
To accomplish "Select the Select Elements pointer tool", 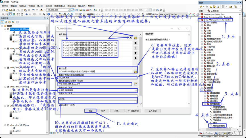I will [44, 14].
